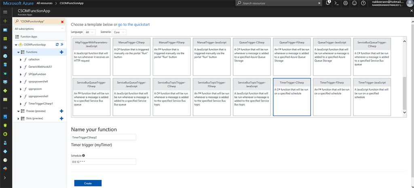Viewport: 414px width, 188px height.
Task: Expand the Slots (preview) node
Action: tap(17, 118)
